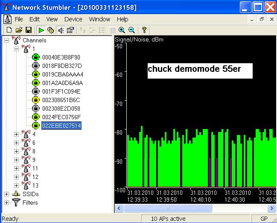Select the SSIDs label in the tree
The image size is (277, 223).
31,194
